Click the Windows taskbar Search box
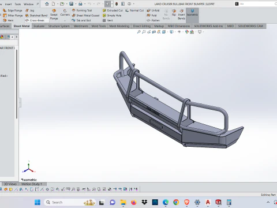277x208 pixels. pyautogui.click(x=70, y=202)
